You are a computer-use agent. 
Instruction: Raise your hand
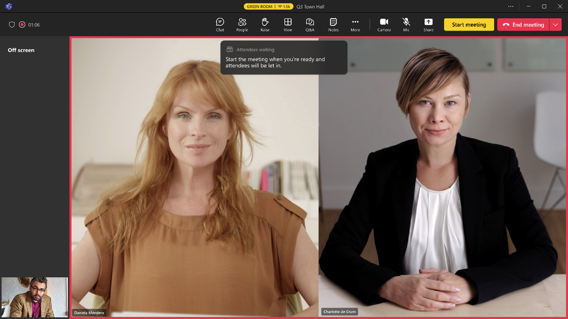coord(265,24)
